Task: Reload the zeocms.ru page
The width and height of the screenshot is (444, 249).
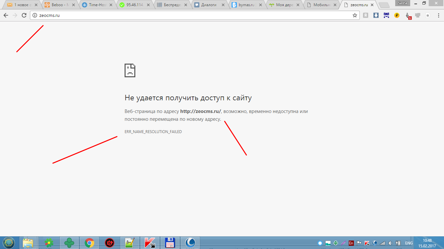Action: point(24,15)
